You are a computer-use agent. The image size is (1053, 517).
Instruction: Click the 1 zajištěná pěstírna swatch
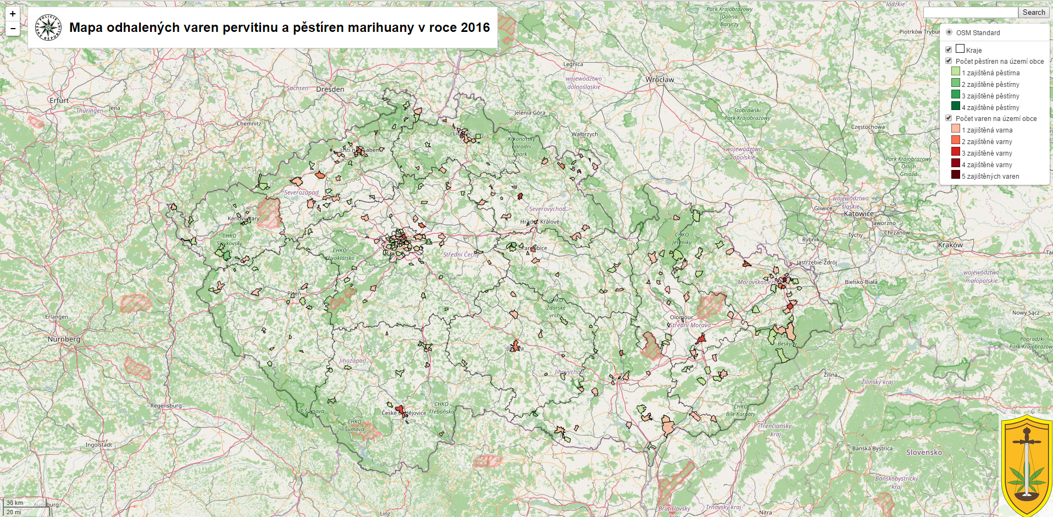(956, 71)
